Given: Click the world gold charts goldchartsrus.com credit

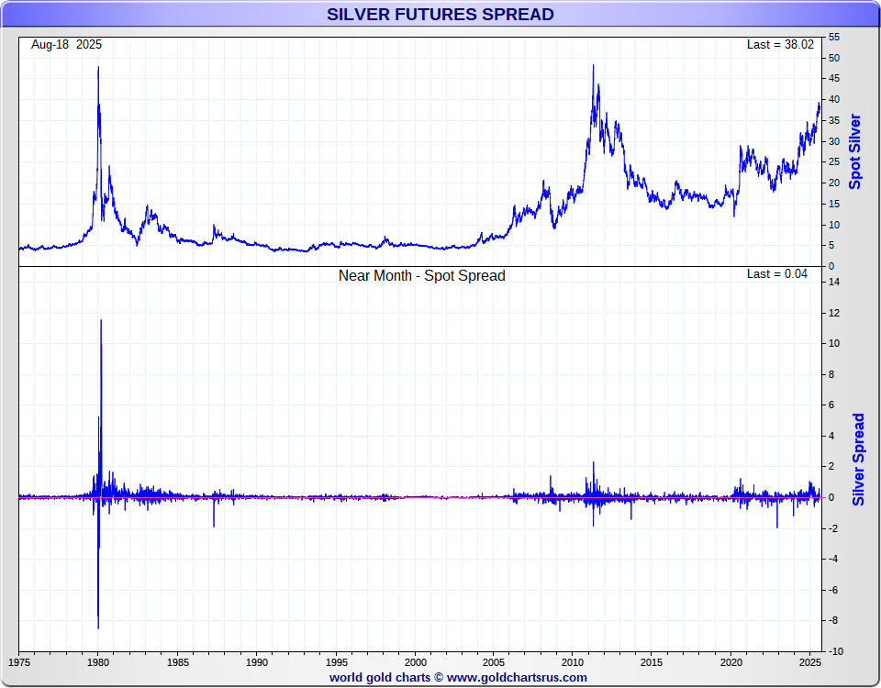Looking at the screenshot, I should (x=458, y=677).
